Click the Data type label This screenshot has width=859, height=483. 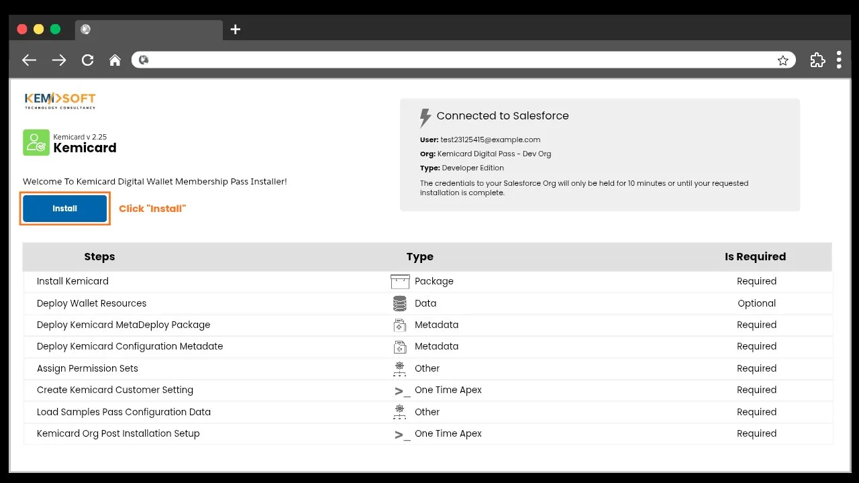point(425,303)
